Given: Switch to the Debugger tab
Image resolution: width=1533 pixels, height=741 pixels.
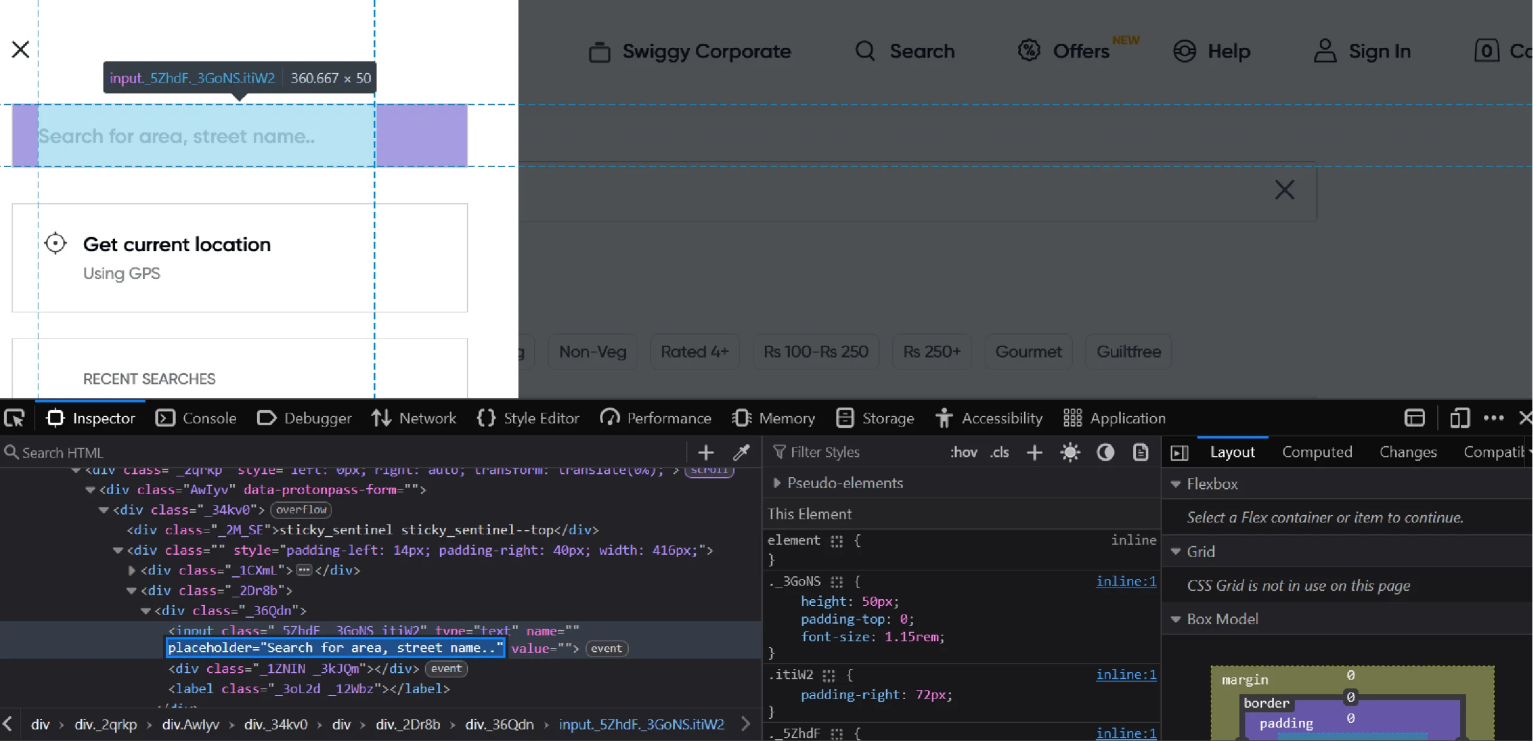Looking at the screenshot, I should tap(304, 418).
